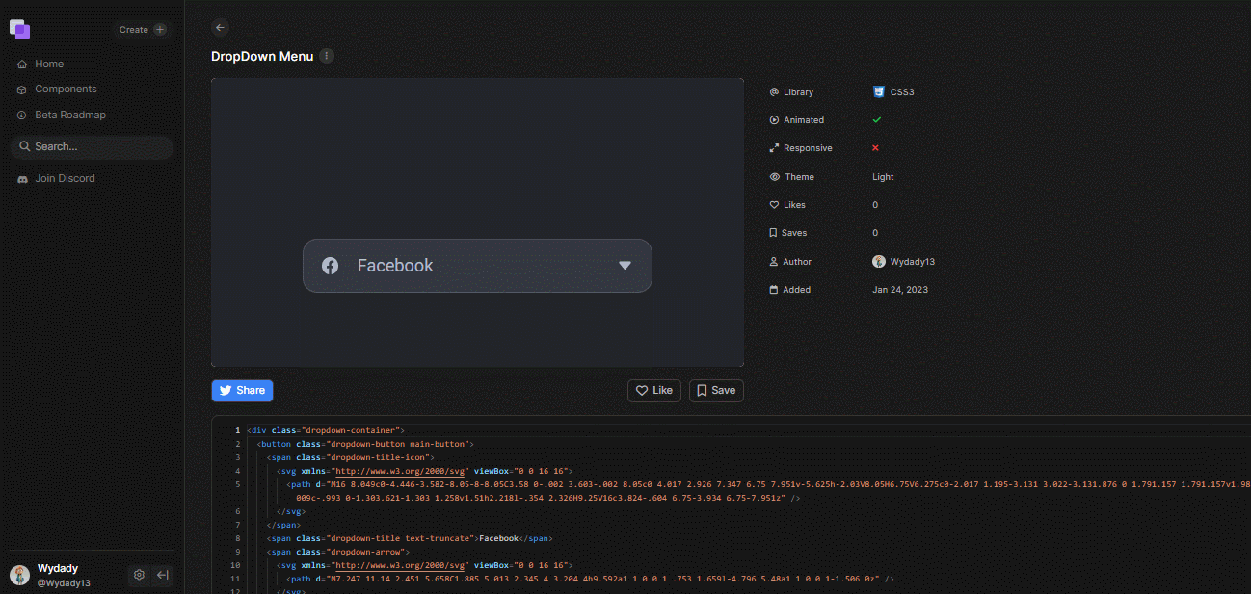Click the Responsive red cross

click(876, 148)
